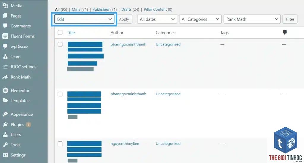Check the second phanngocminhthanh post checkbox

click(60, 94)
